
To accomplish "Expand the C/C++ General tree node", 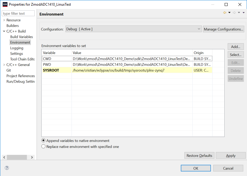I will [x=4, y=65].
